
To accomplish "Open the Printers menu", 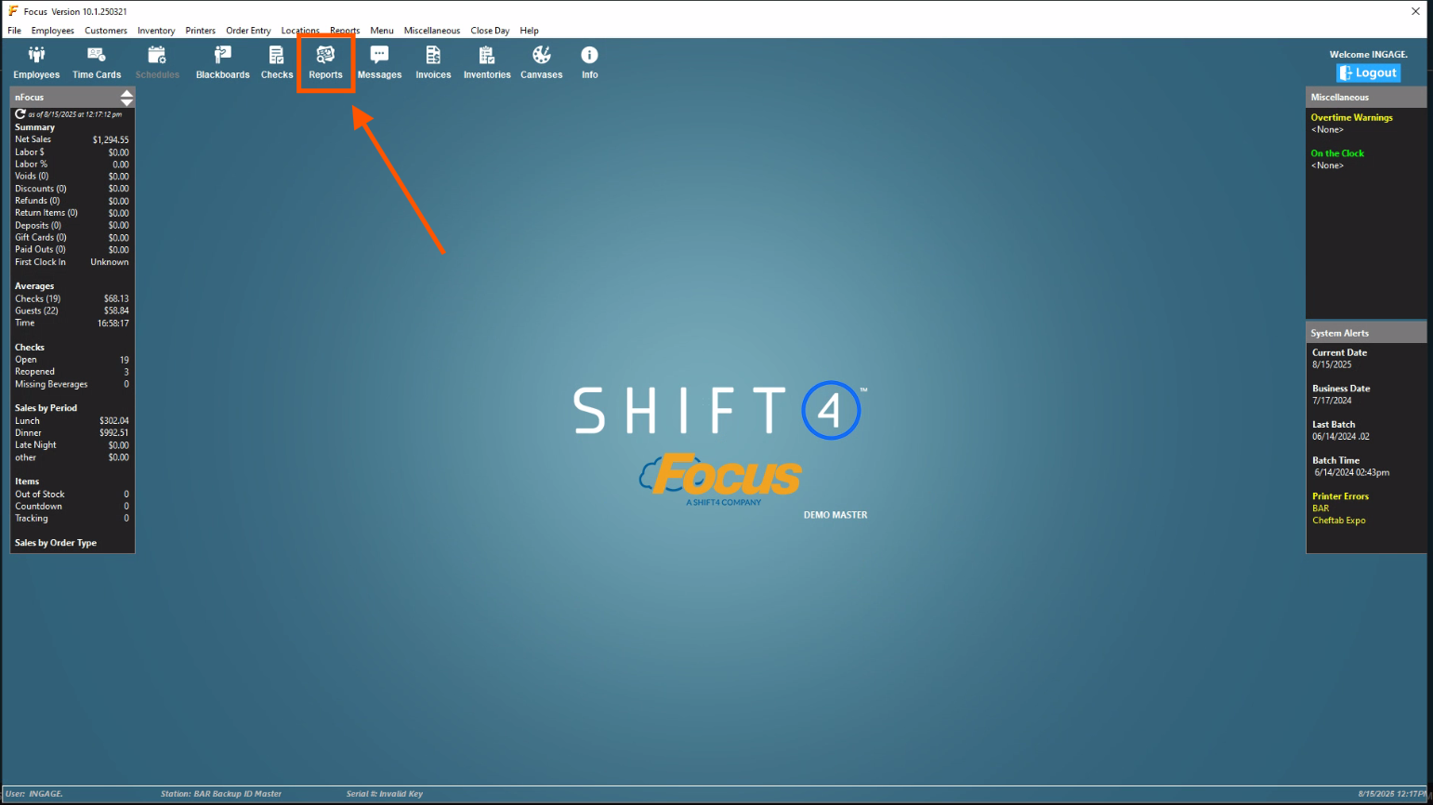I will [201, 31].
